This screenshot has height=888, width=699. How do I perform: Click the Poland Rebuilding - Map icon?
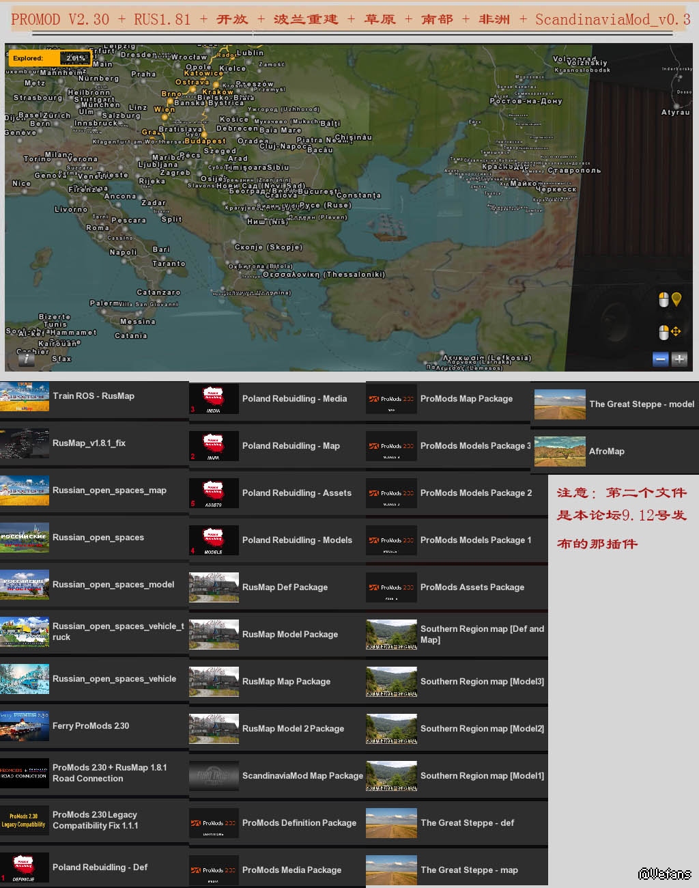[x=214, y=446]
